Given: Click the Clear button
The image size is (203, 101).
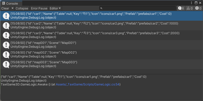Looking at the screenshot, I should click(5, 8).
